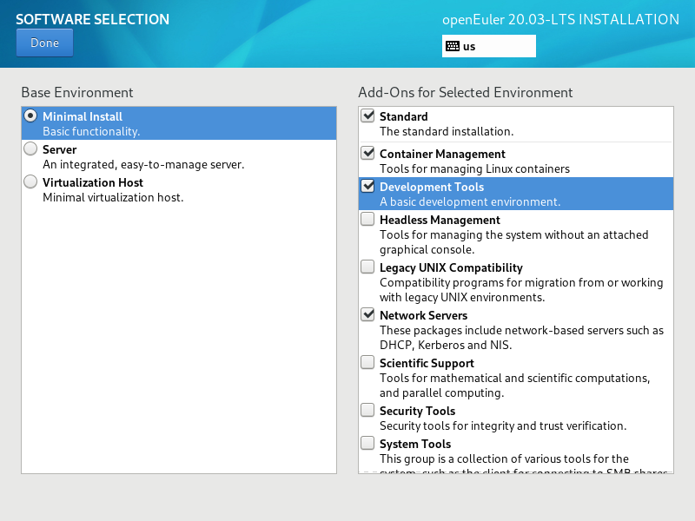Viewport: 695px width, 521px height.
Task: Enable the Scientific Support add-on
Action: pyautogui.click(x=368, y=362)
